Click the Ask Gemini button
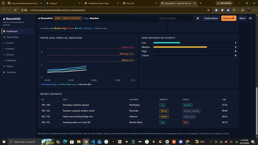 (x=224, y=3)
